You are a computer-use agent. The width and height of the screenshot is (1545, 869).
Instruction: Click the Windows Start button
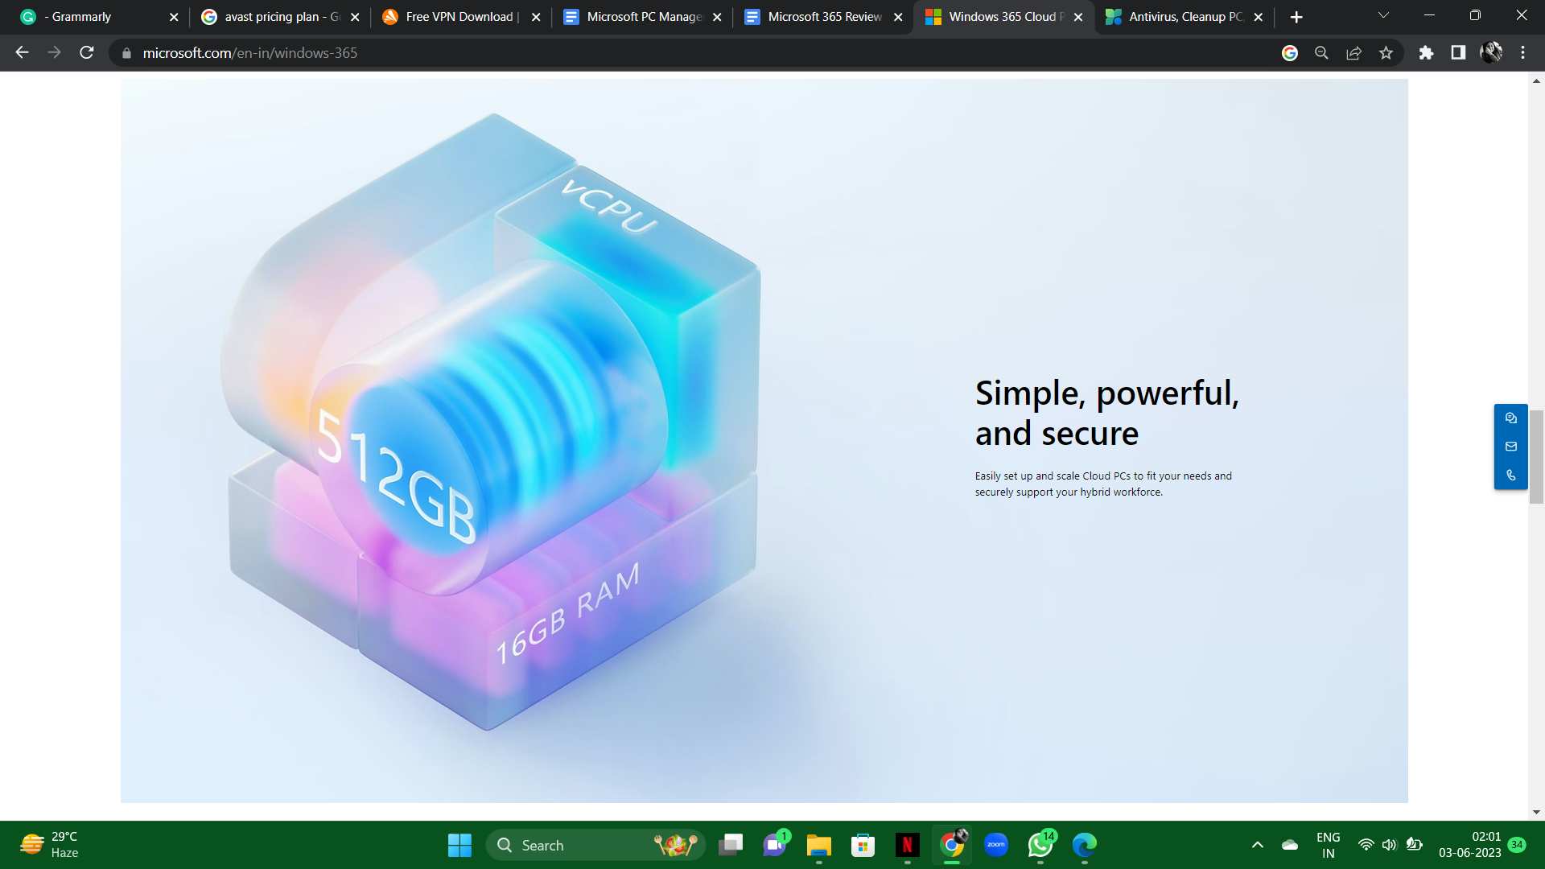pos(459,845)
